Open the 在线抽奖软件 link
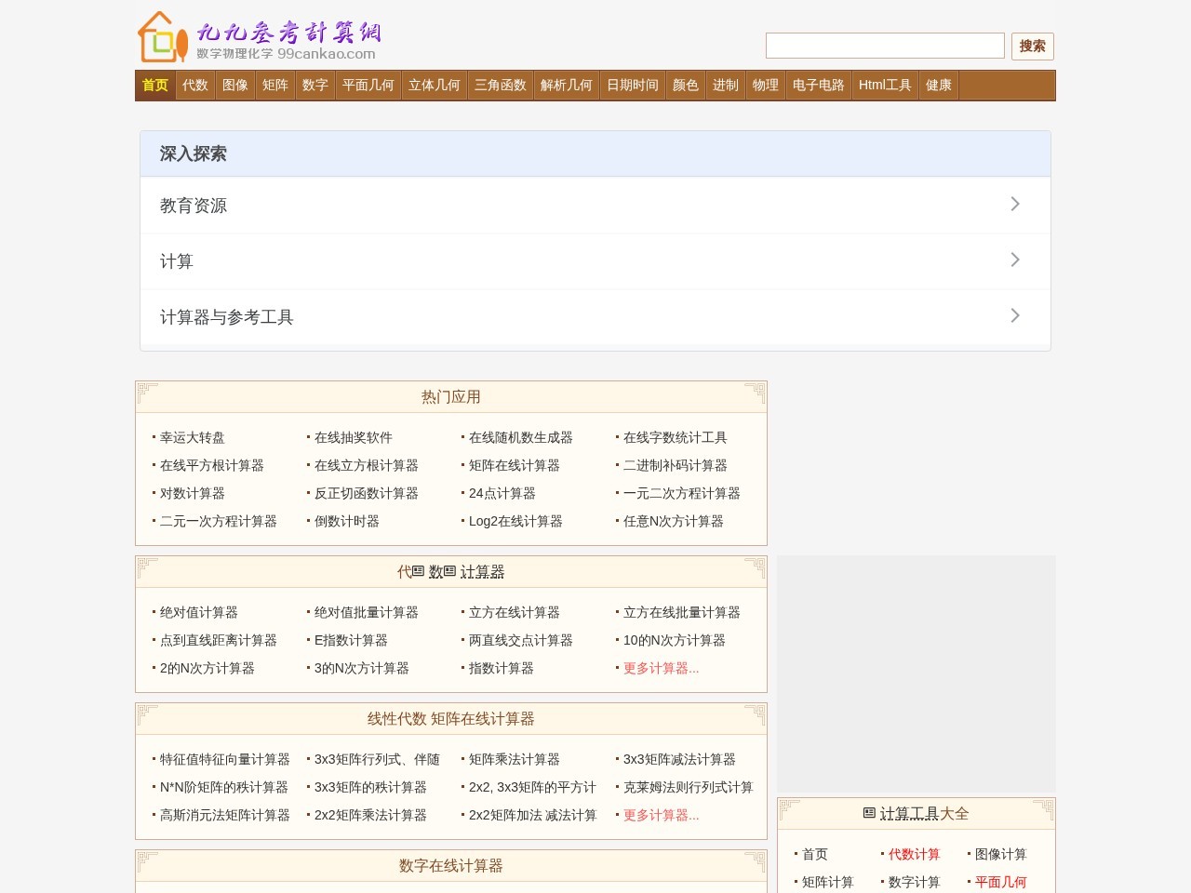 pyautogui.click(x=354, y=437)
